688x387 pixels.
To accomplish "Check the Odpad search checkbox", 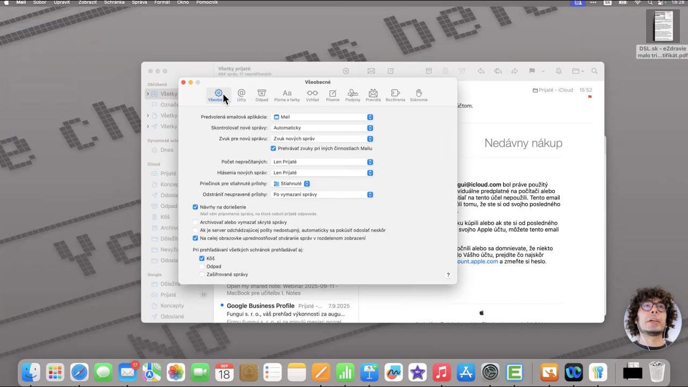I will [x=202, y=267].
